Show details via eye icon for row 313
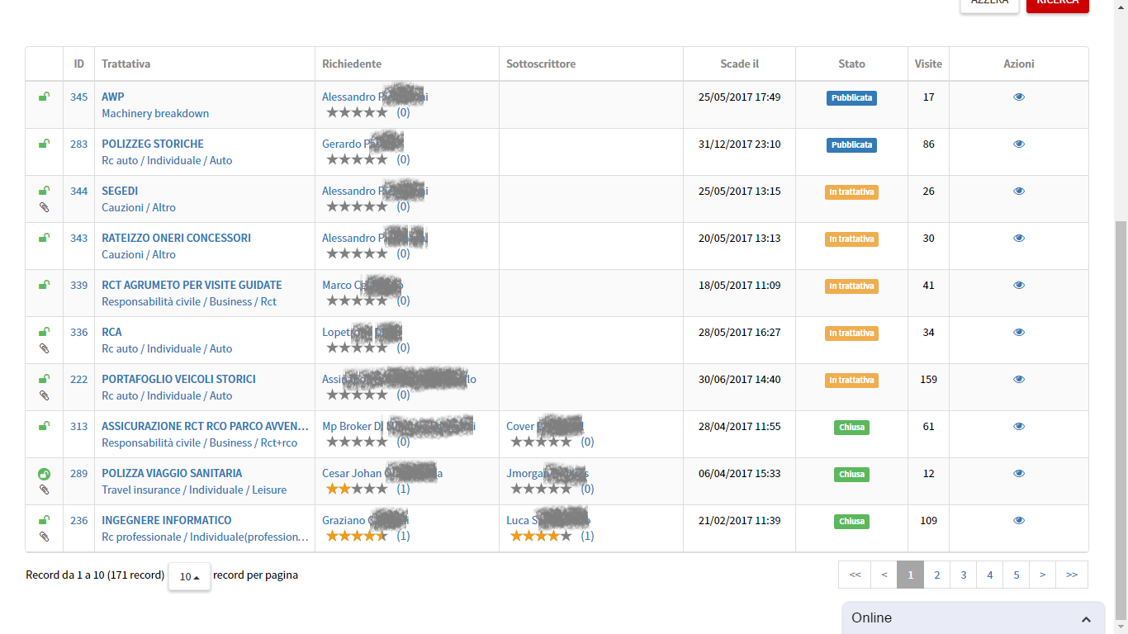This screenshot has height=634, width=1128. tap(1018, 427)
